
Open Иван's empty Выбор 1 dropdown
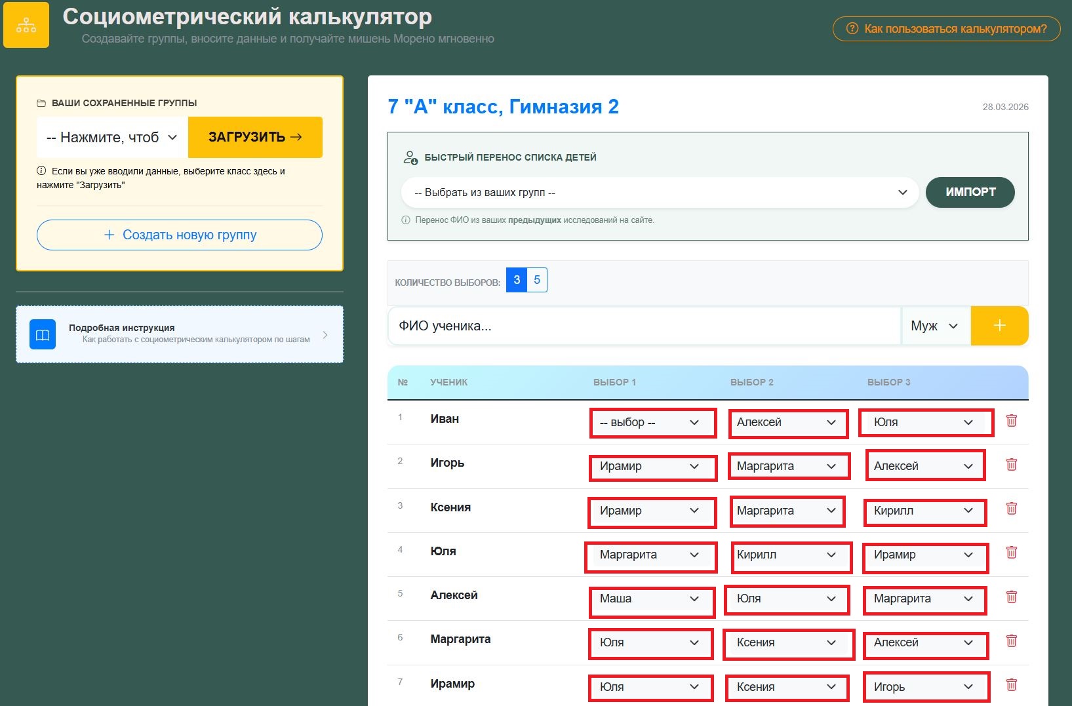point(650,423)
